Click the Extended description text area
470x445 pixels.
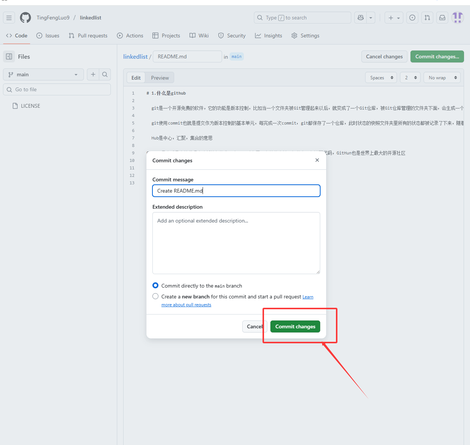[236, 243]
